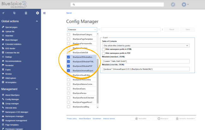Image resolution: width=205 pixels, height=130 pixels.
Task: Click the extension list scrollbar thumb
Action: coord(97,81)
